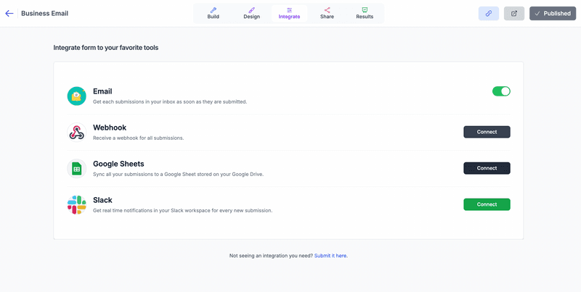Click the Slack logo icon
The height and width of the screenshot is (292, 581).
77,205
